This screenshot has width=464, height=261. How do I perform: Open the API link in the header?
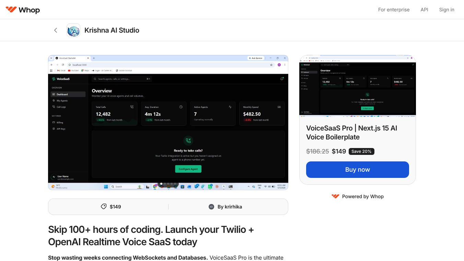point(424,10)
